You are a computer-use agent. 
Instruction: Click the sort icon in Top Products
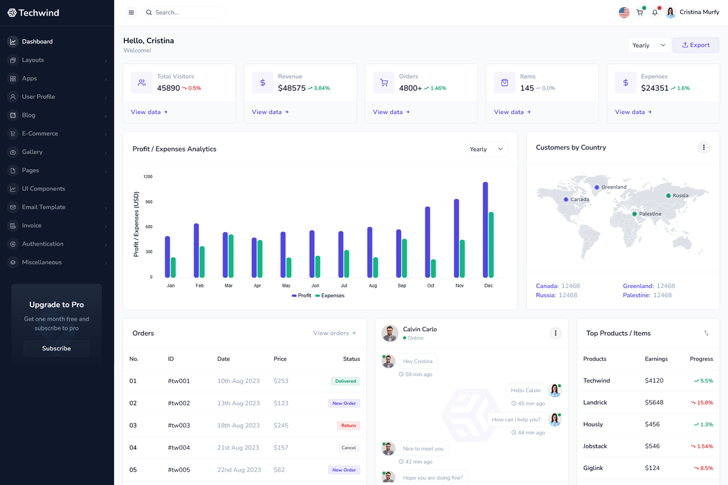(x=706, y=333)
